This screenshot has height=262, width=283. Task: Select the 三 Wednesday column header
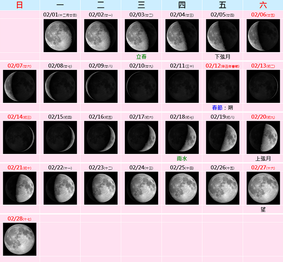[141, 5]
